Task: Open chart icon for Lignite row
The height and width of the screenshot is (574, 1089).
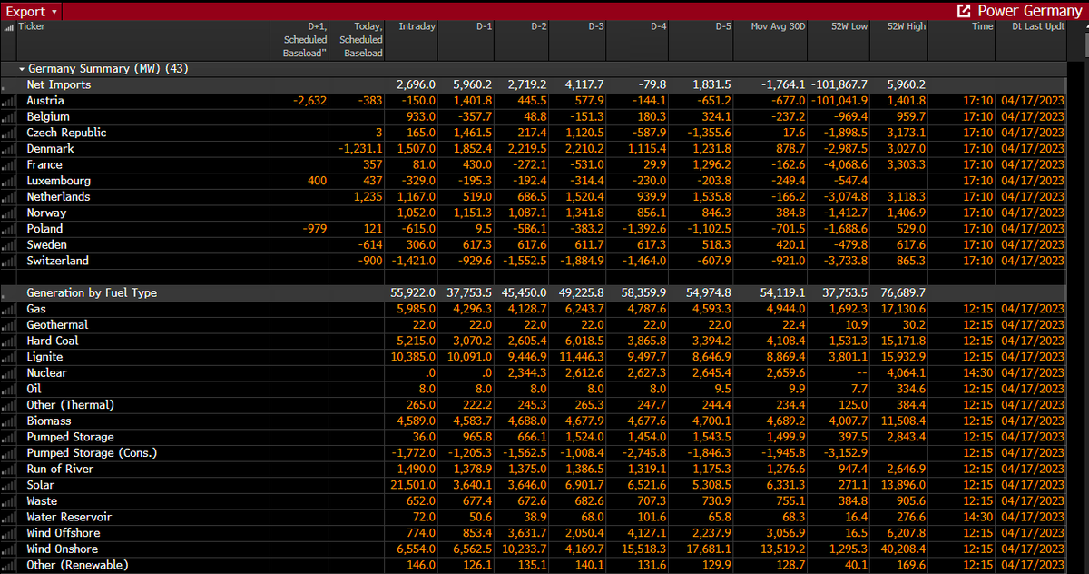Action: [9, 357]
